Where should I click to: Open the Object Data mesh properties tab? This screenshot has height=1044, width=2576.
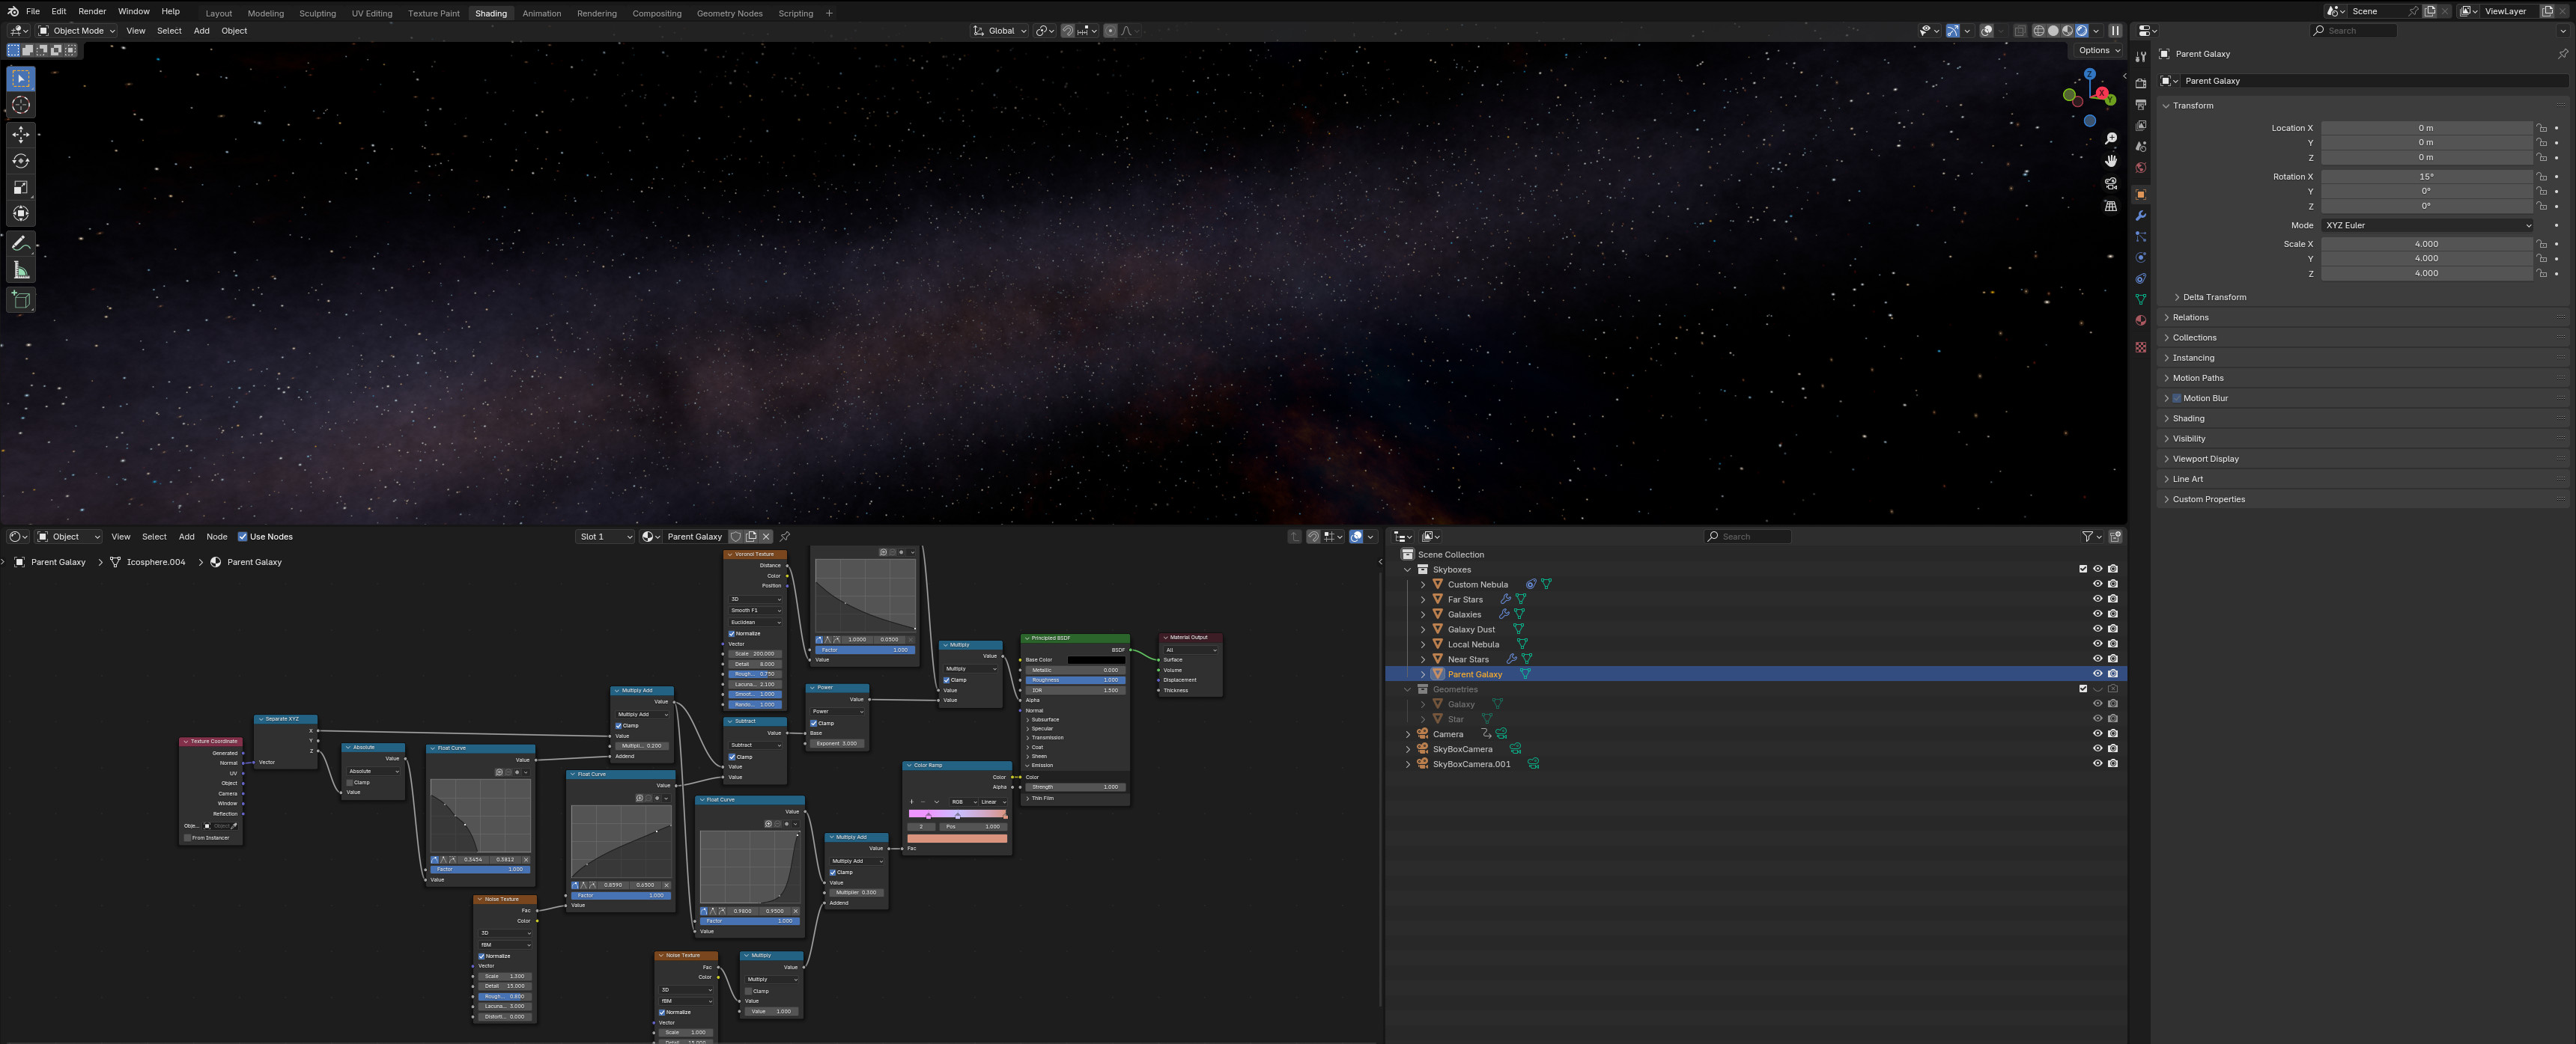[2140, 299]
